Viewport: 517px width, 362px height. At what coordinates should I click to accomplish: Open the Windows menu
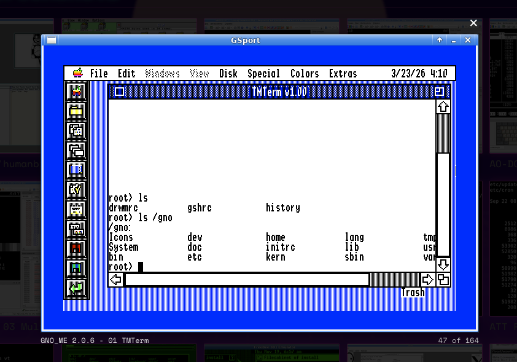tap(162, 73)
